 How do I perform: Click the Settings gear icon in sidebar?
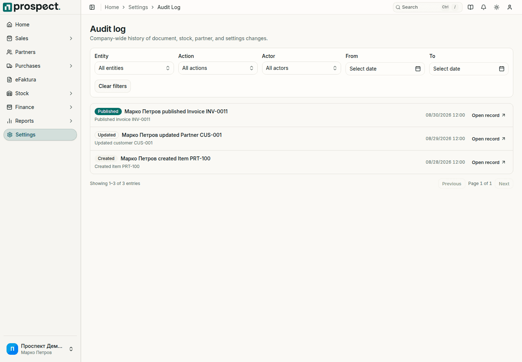pos(10,135)
